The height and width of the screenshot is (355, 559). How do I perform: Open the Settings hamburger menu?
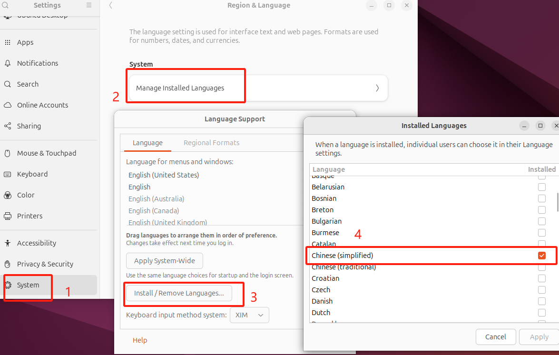coord(89,5)
